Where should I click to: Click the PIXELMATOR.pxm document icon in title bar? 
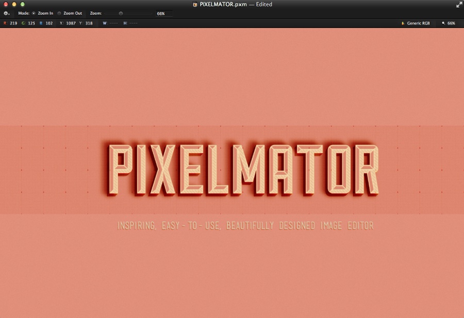pyautogui.click(x=195, y=5)
